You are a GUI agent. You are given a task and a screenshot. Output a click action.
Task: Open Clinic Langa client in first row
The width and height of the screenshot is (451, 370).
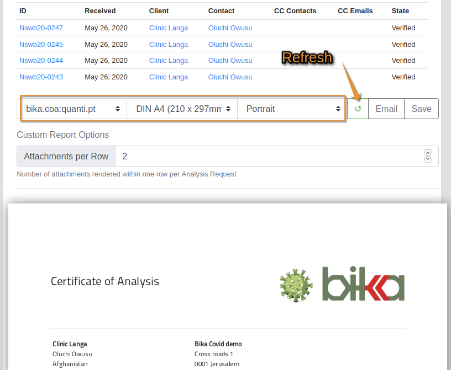[x=169, y=28]
